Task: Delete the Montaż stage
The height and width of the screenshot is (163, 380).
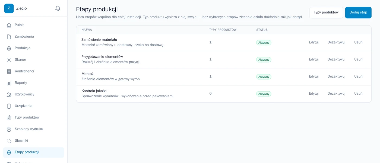Action: coord(358,76)
